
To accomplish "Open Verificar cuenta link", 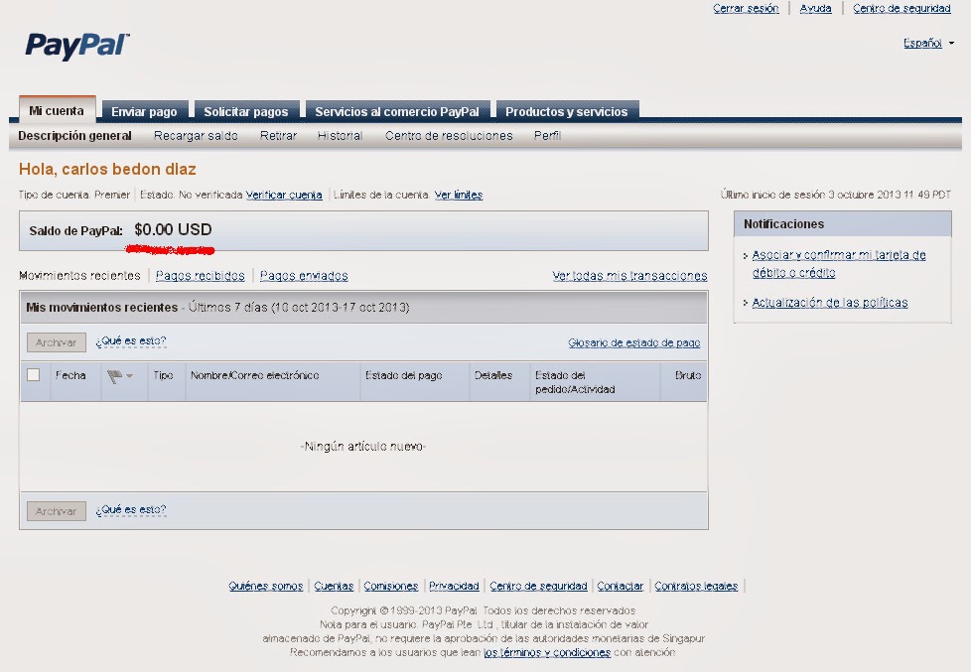I will click(285, 195).
